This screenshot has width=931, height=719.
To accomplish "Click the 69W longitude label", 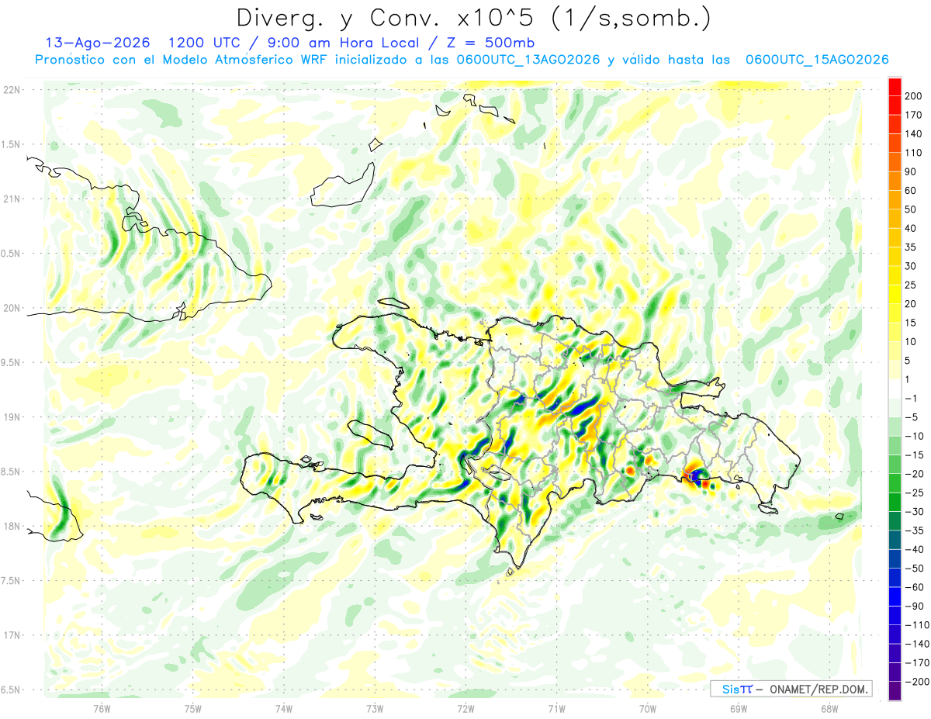I will (739, 707).
